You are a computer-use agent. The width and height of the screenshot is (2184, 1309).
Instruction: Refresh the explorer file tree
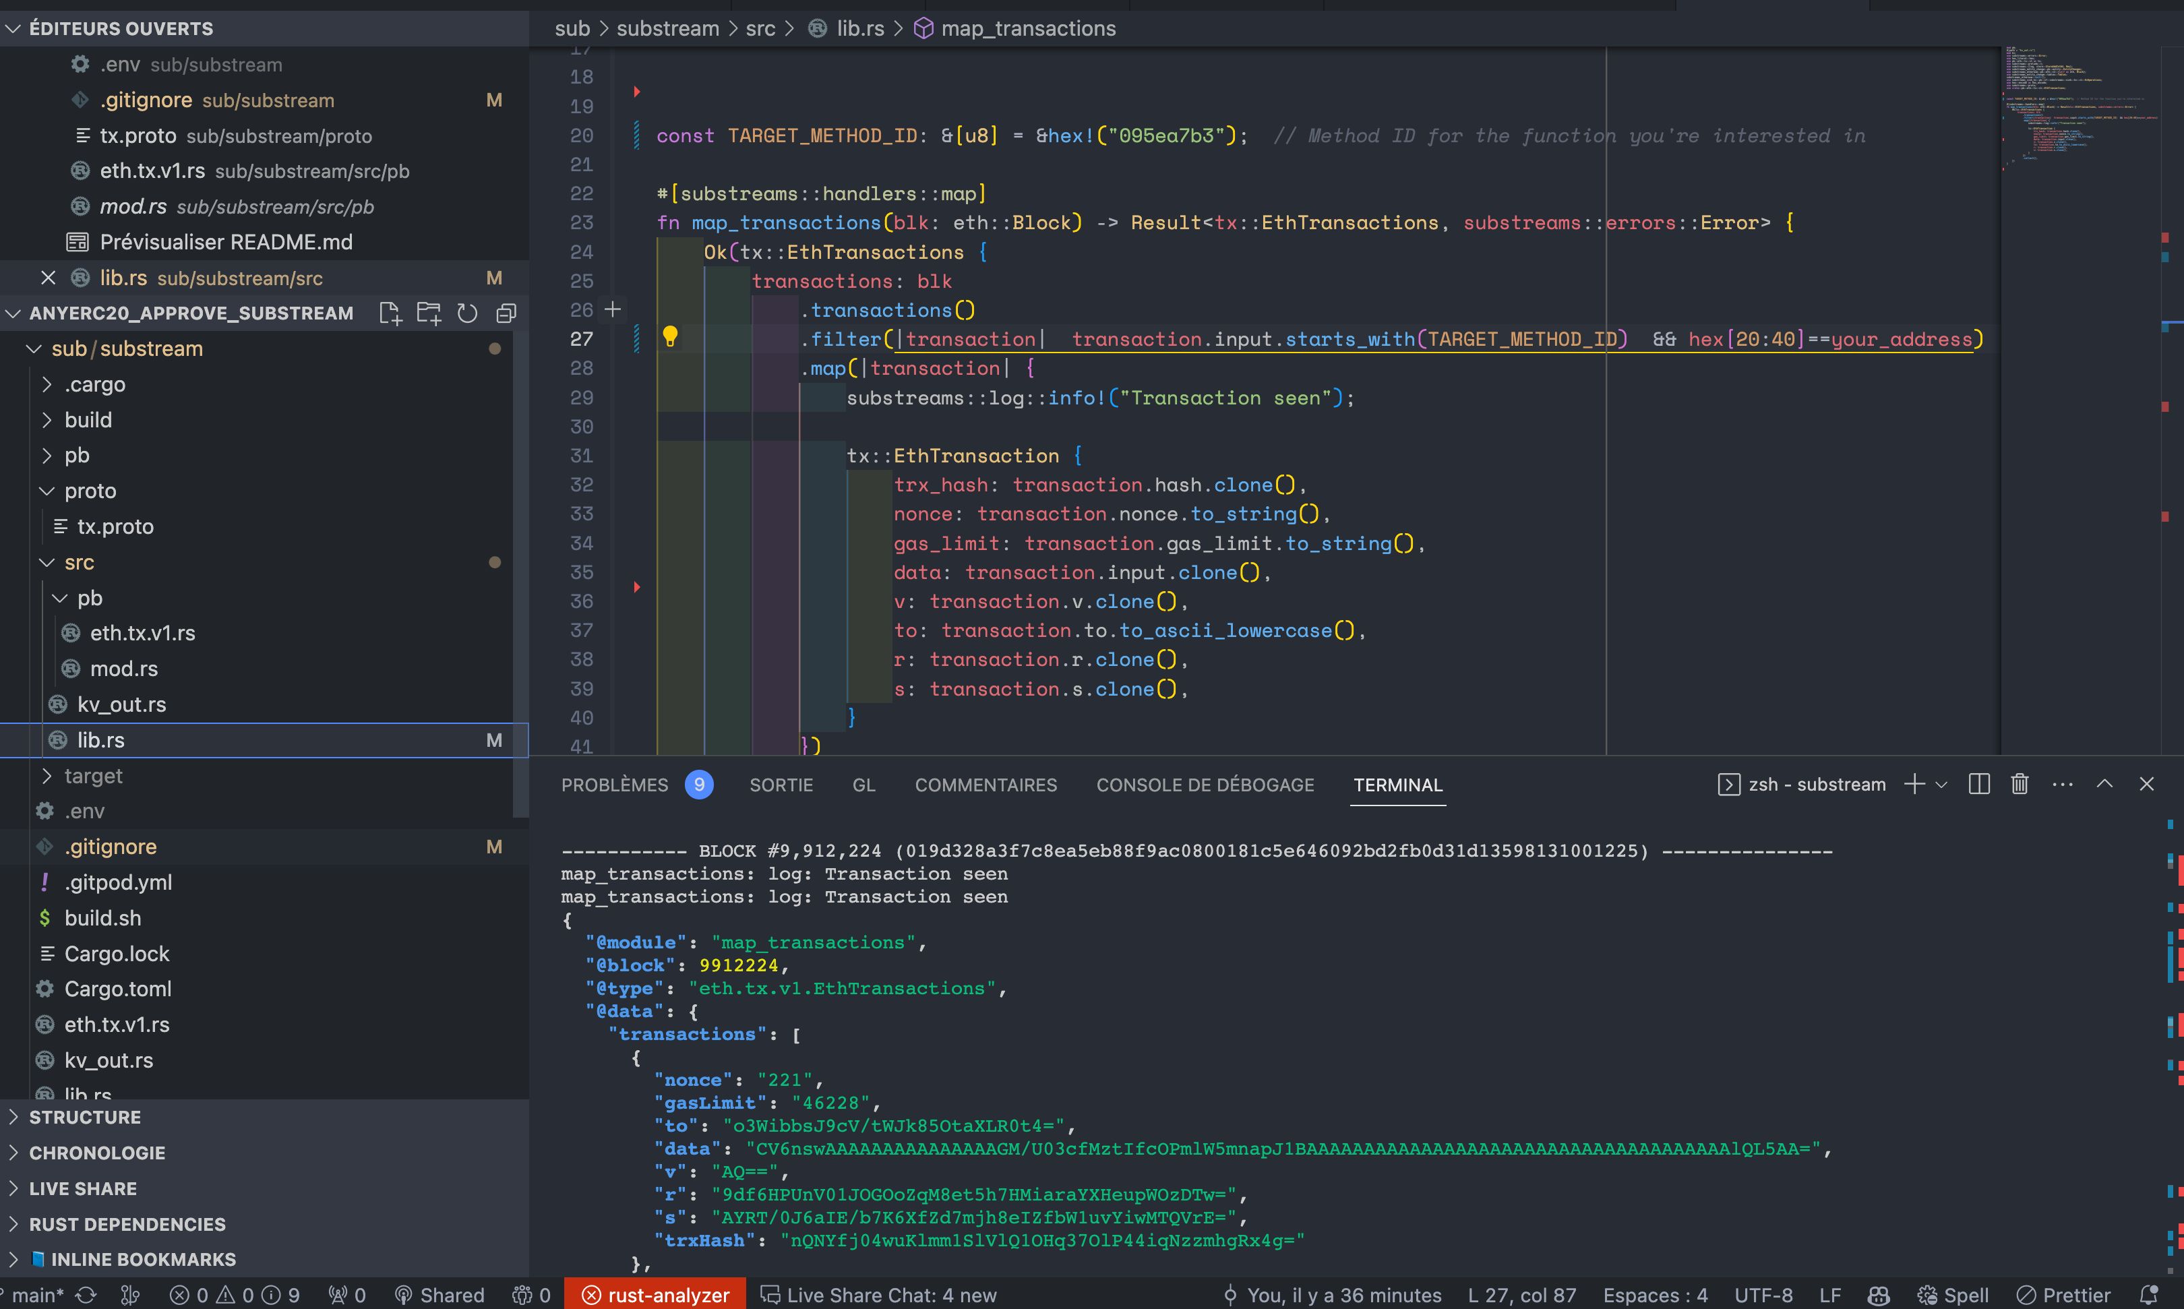point(468,313)
